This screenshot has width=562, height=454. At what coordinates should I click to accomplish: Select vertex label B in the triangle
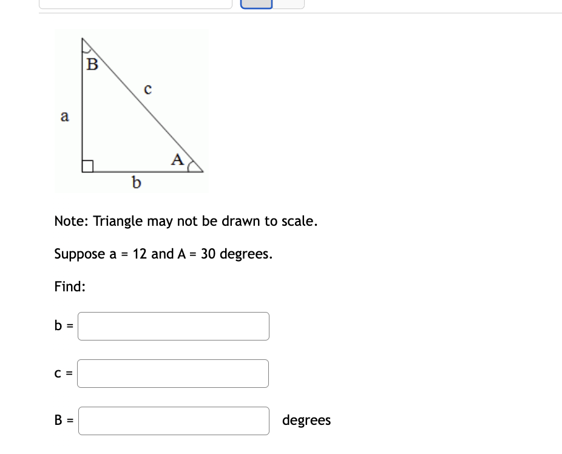point(92,65)
